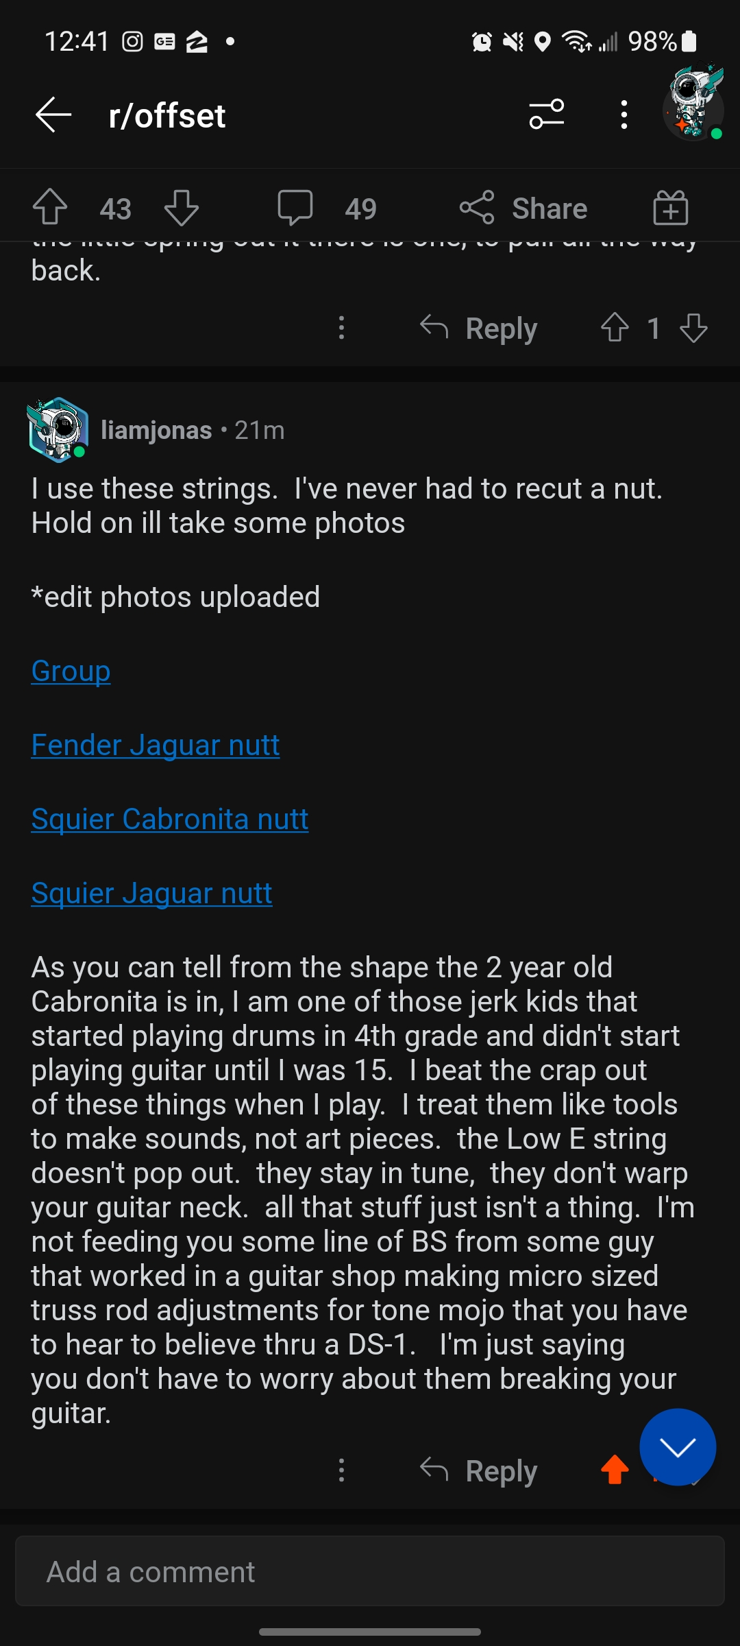740x1646 pixels.
Task: Open the overflow menu in the top bar
Action: tap(623, 115)
